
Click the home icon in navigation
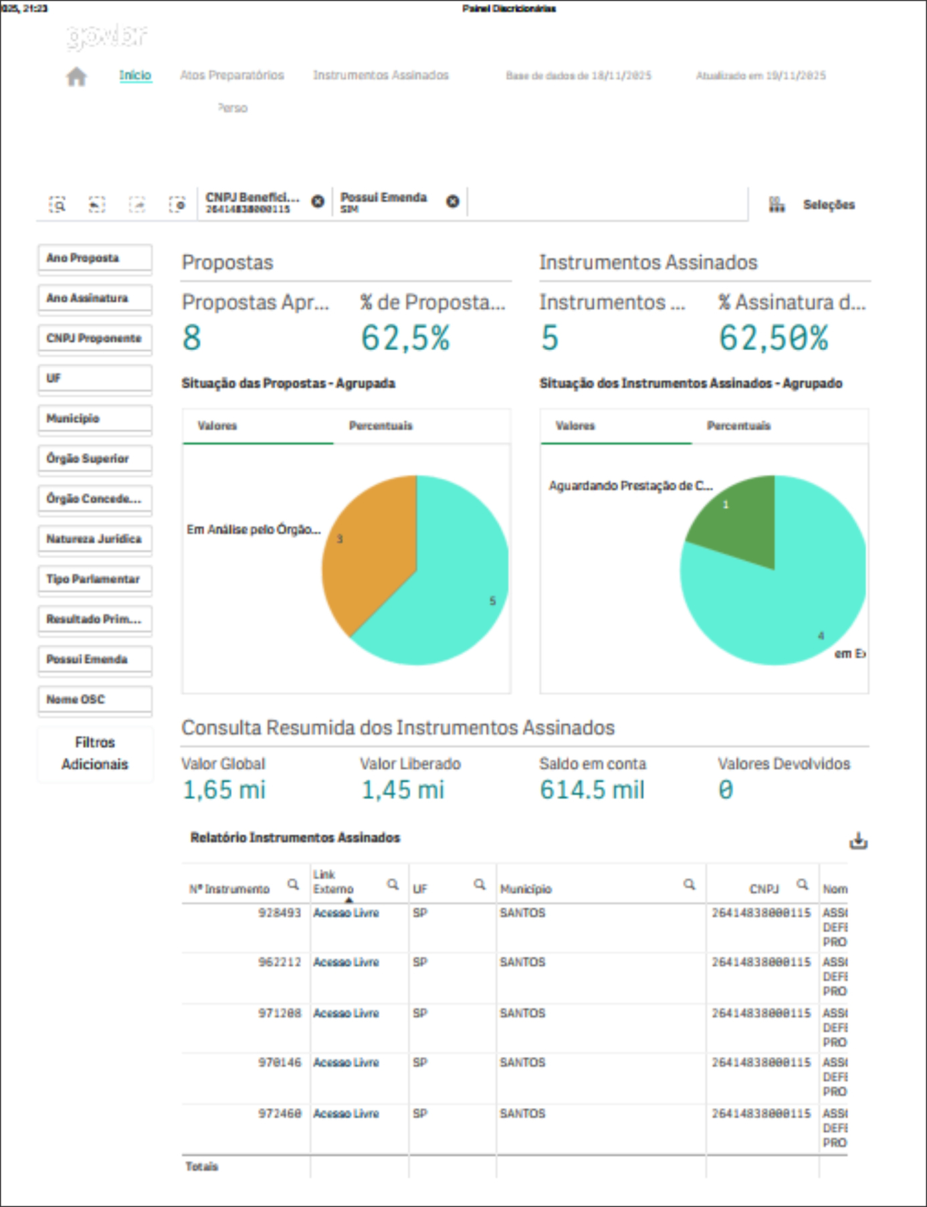click(x=76, y=76)
